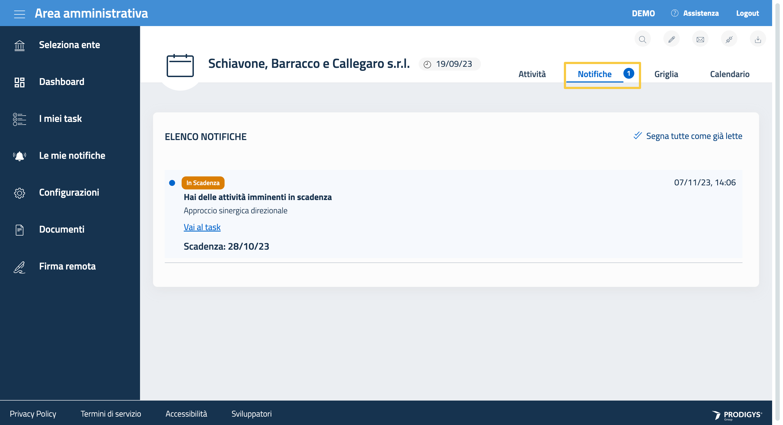This screenshot has height=425, width=783.
Task: Go to Le mie notifiche
Action: (72, 156)
